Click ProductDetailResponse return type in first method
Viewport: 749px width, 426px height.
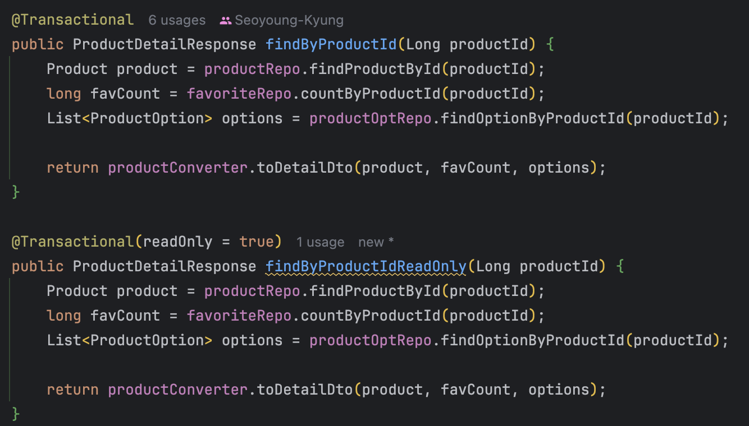tap(165, 44)
